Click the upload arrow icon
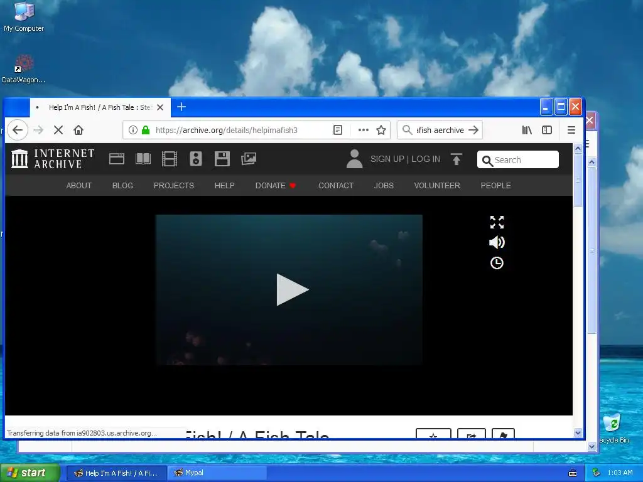 point(457,159)
